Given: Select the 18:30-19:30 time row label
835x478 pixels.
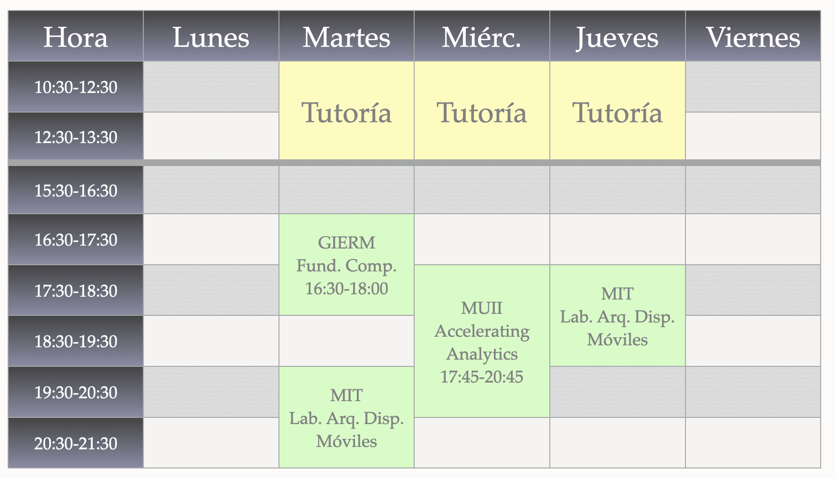Looking at the screenshot, I should coord(75,341).
